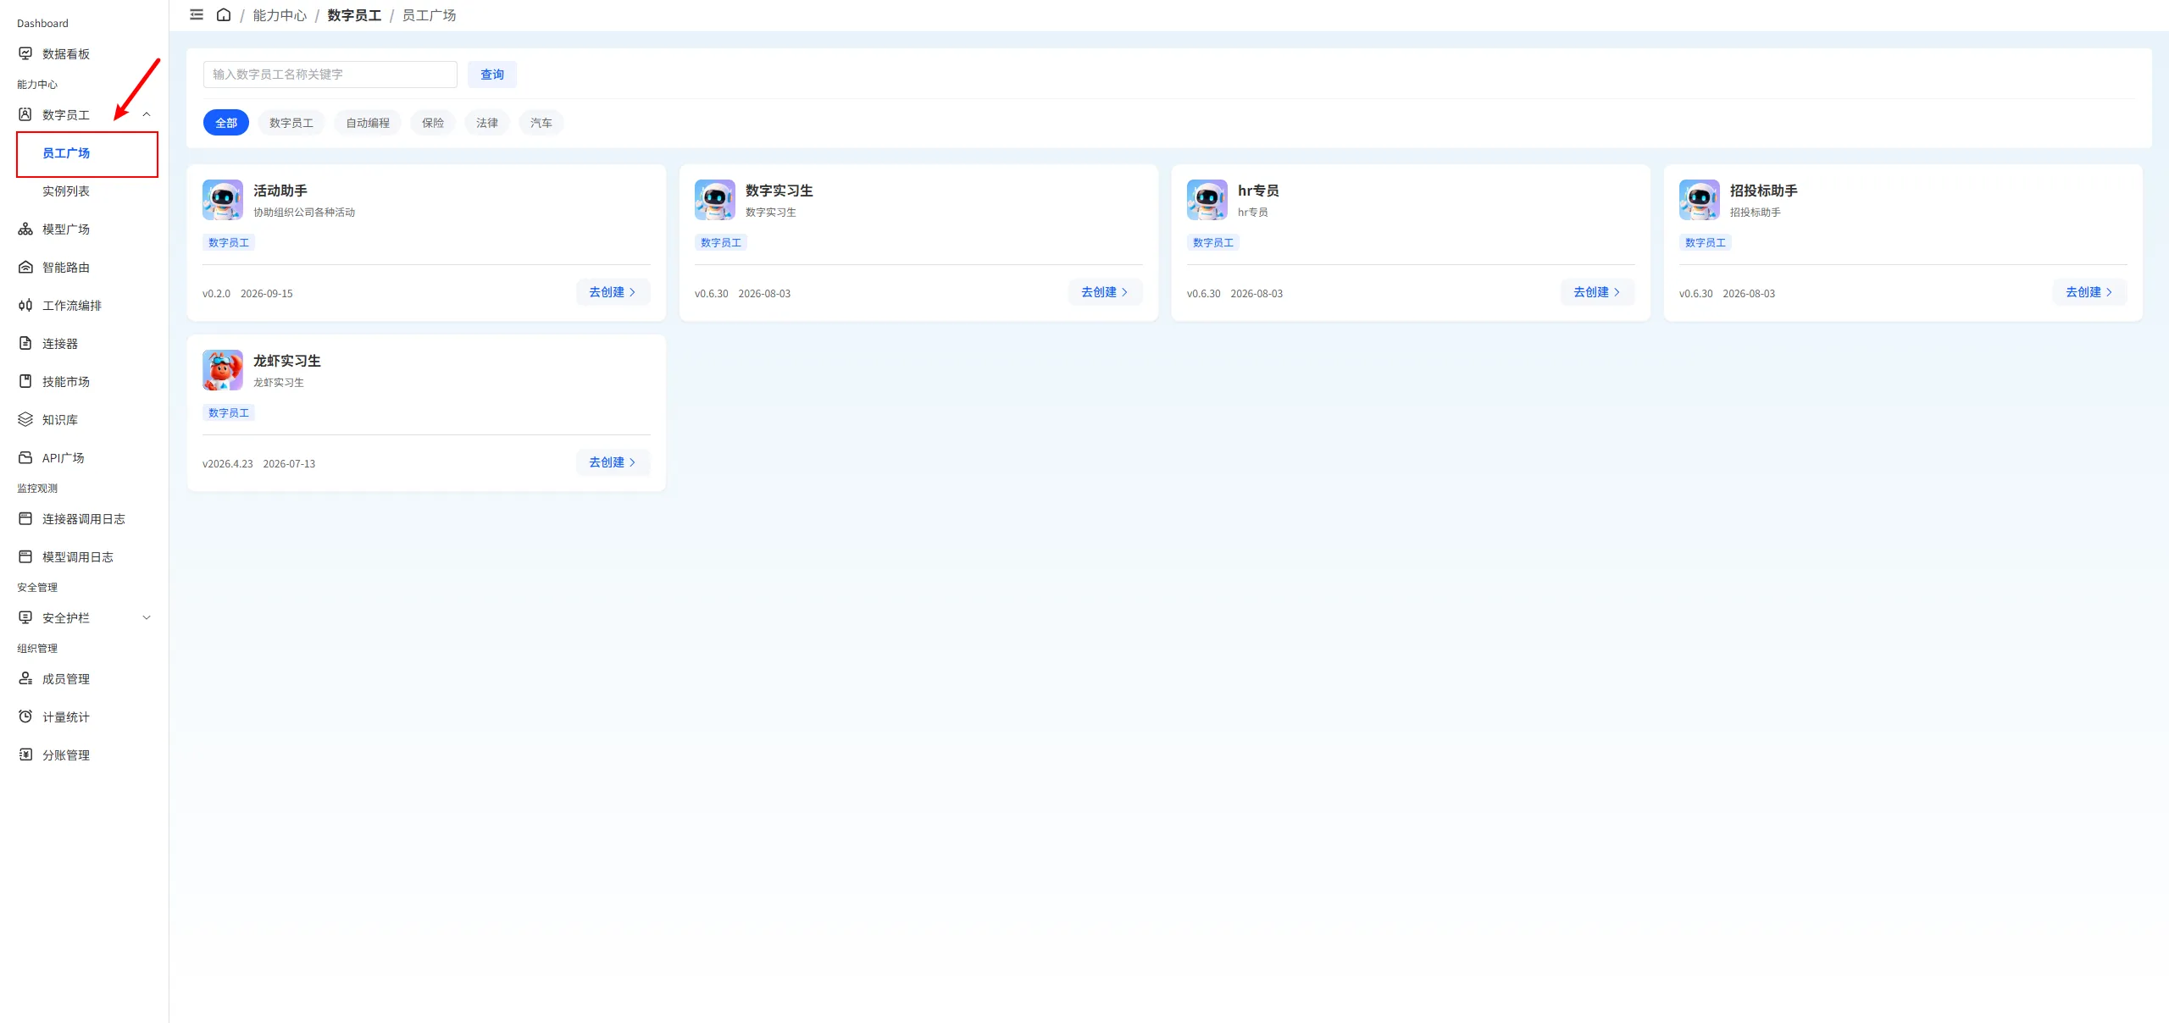Open 成员管理 sidebar icon
Viewport: 2169px width, 1023px height.
point(25,678)
